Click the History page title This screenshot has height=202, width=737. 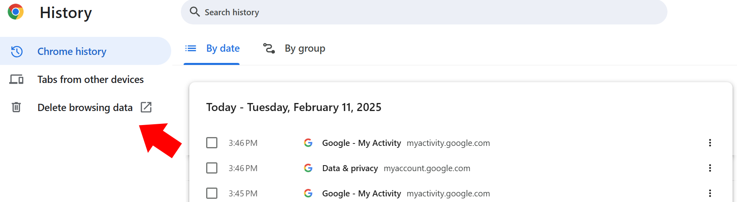(66, 13)
